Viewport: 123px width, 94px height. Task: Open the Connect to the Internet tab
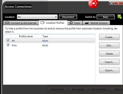[x=21, y=23]
